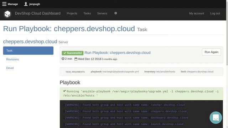Click DevShop Cloud Dashboard title link

(38, 14)
